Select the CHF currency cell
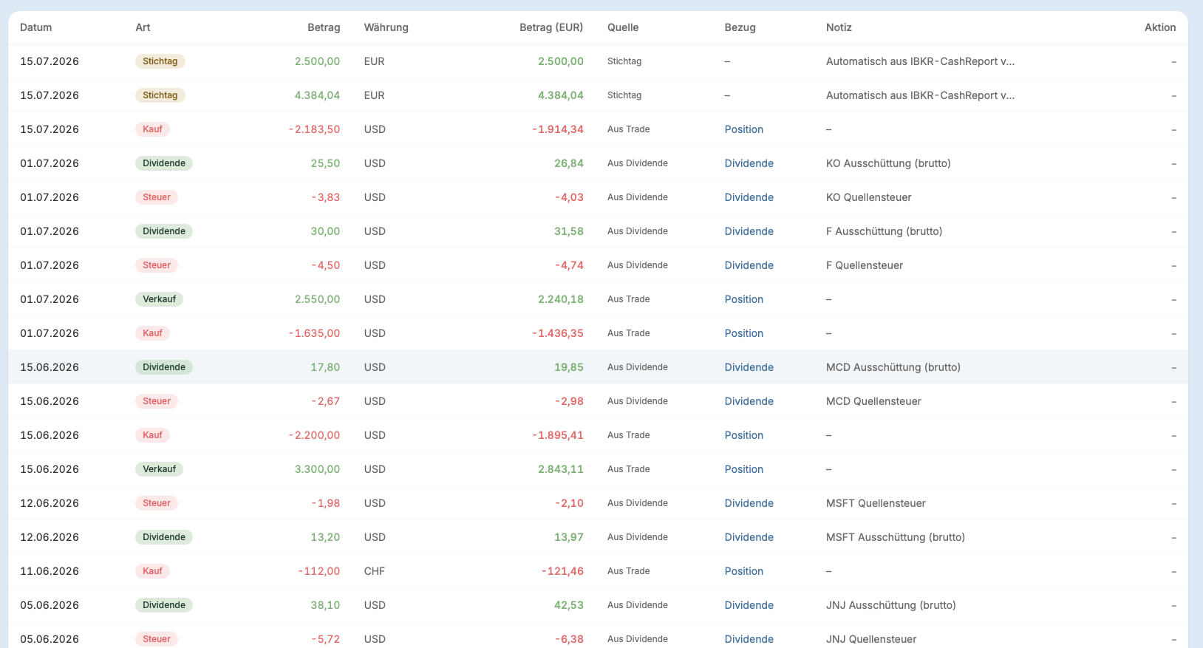Screen dimensions: 1203x648 click(x=374, y=571)
